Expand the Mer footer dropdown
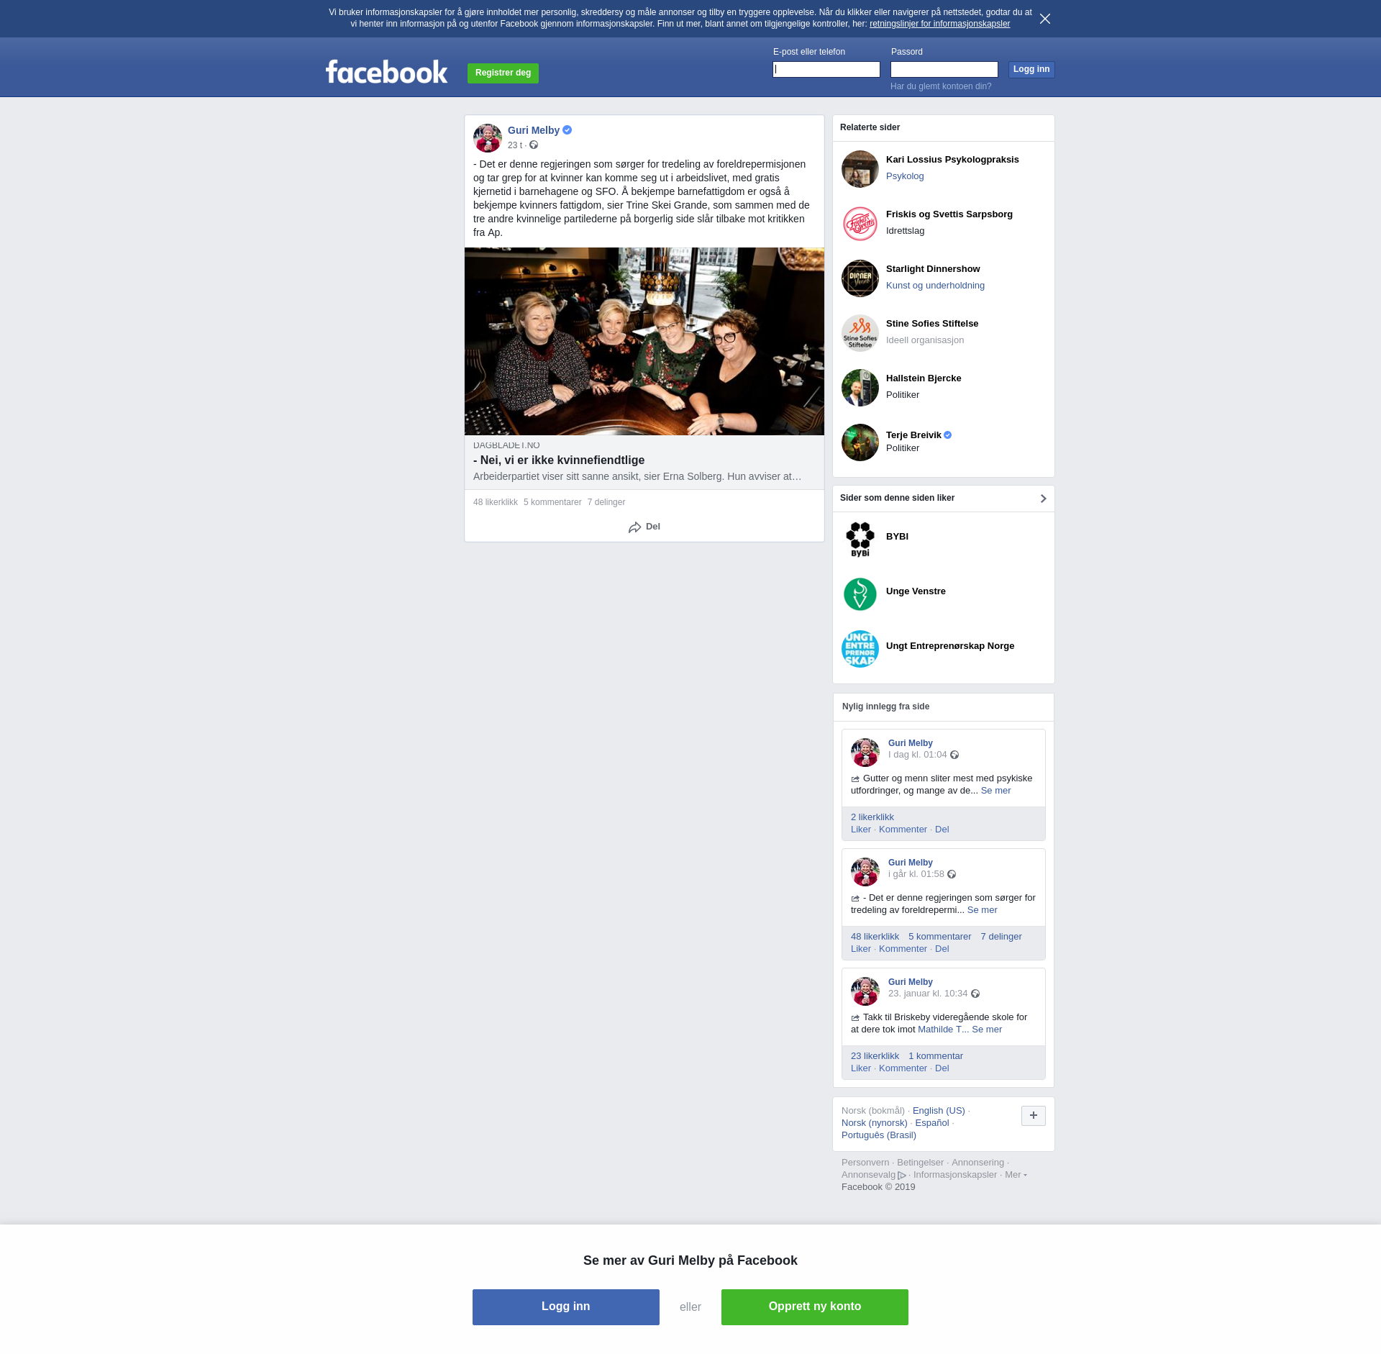 pos(1016,1175)
